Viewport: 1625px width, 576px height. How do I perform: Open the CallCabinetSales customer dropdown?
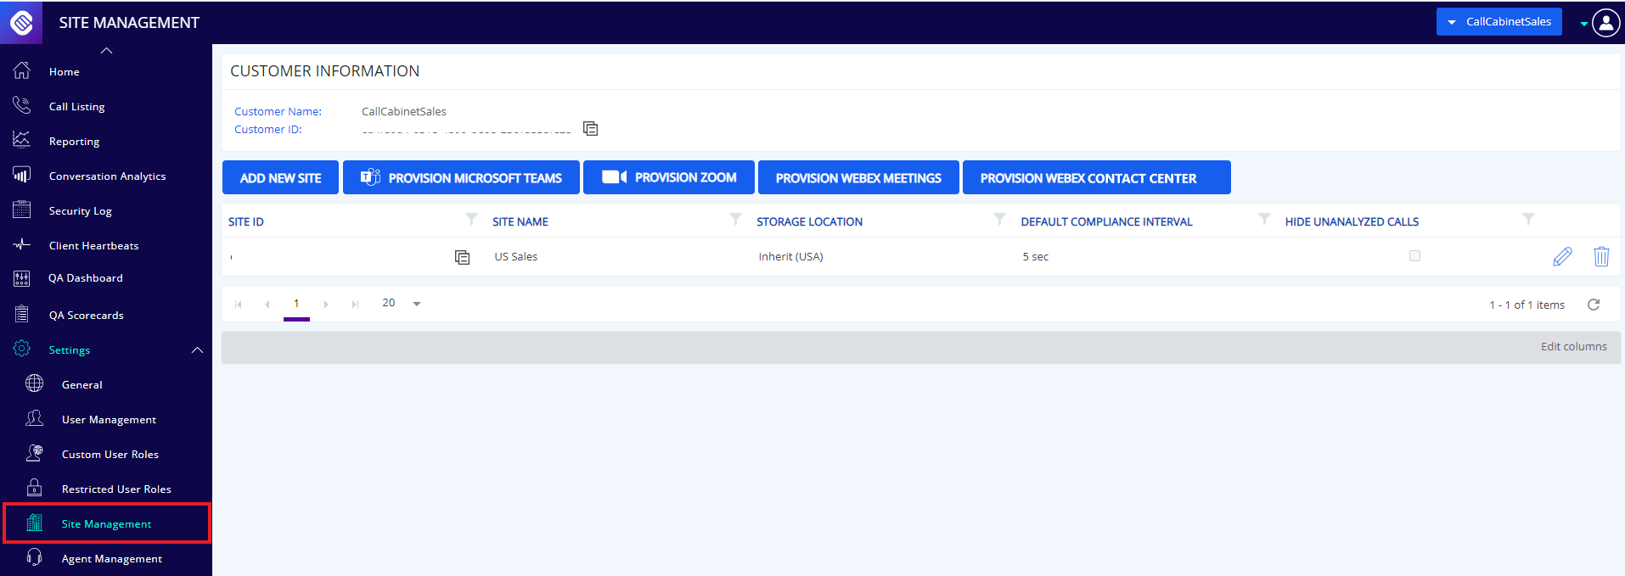click(x=1498, y=22)
